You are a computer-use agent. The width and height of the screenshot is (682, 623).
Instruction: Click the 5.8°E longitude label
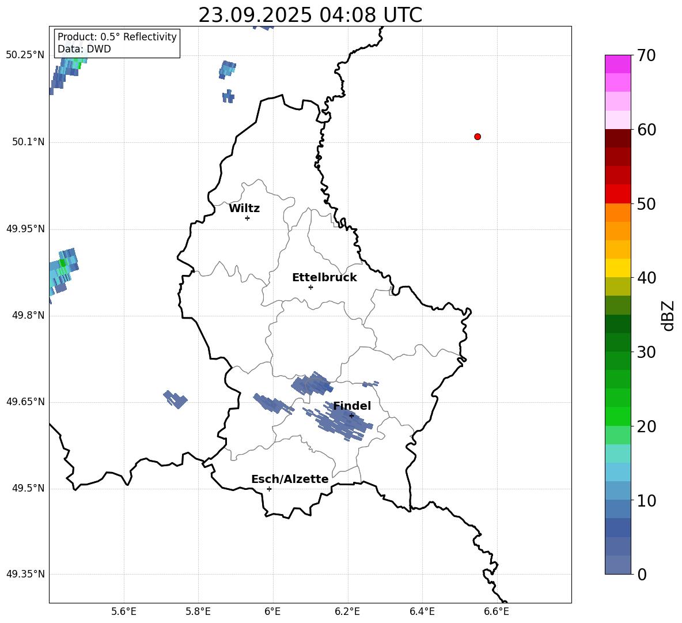tap(198, 611)
